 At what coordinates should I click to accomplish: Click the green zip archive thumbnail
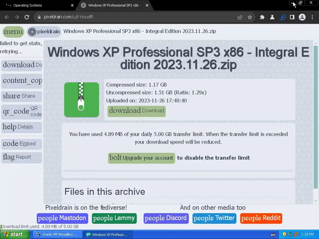(x=82, y=100)
